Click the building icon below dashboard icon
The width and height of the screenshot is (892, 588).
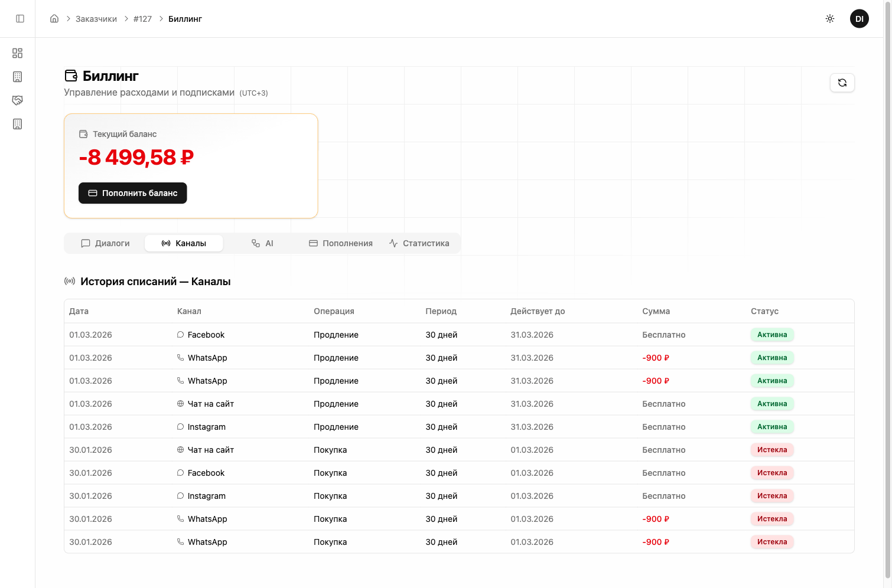[x=18, y=77]
